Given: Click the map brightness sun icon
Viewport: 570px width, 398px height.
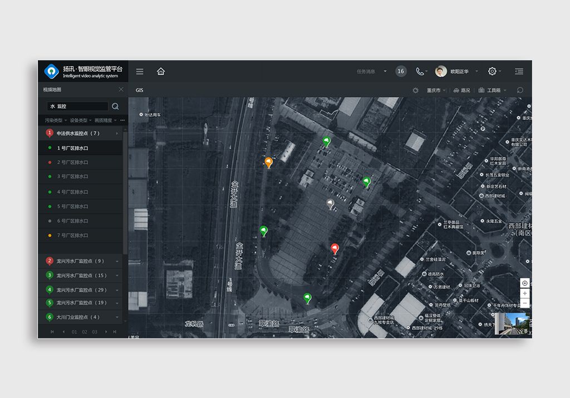Looking at the screenshot, I should click(415, 90).
